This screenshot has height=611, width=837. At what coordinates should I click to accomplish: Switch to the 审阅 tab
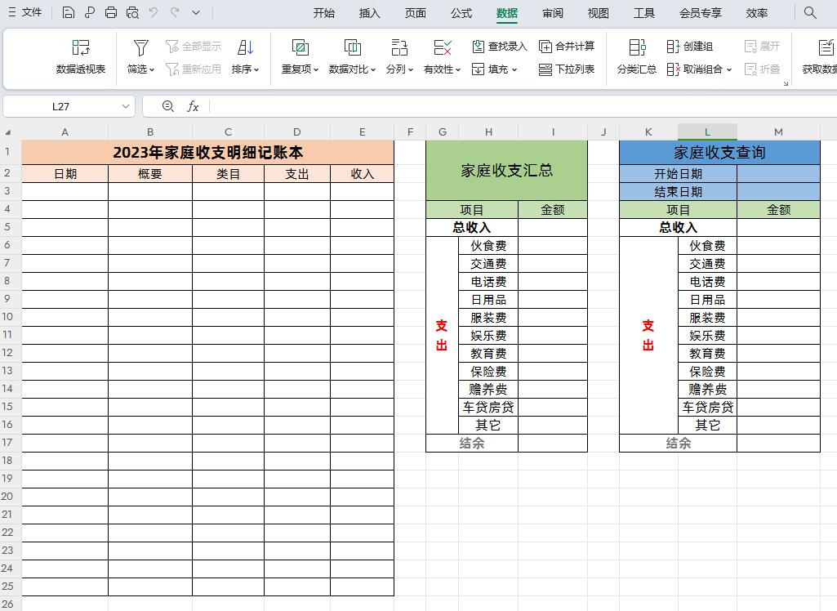[x=553, y=13]
